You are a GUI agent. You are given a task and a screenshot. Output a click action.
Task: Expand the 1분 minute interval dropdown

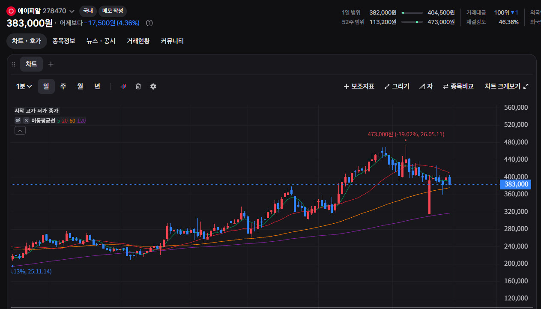pos(24,86)
